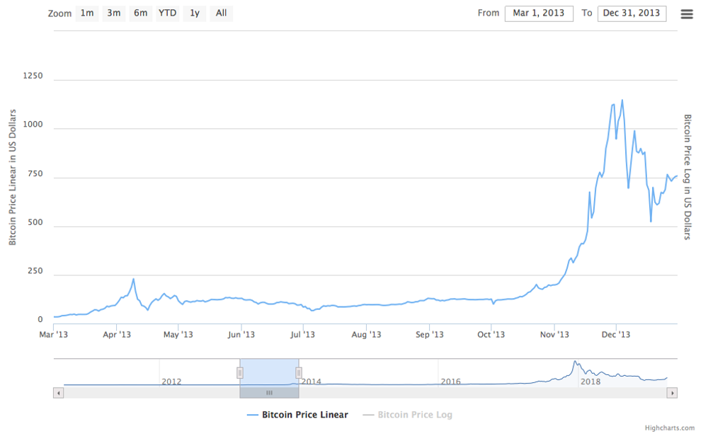Viewport: 708px width, 436px height.
Task: Click the 250 y-axis label
Action: click(x=35, y=271)
